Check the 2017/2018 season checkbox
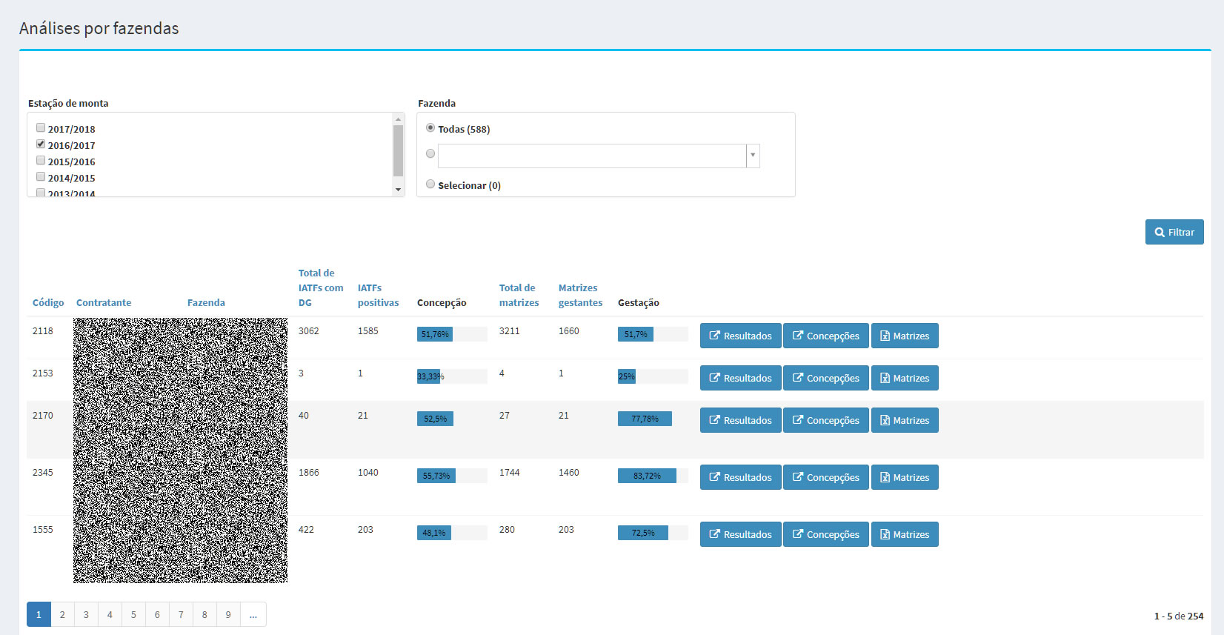The height and width of the screenshot is (635, 1224). pos(41,127)
